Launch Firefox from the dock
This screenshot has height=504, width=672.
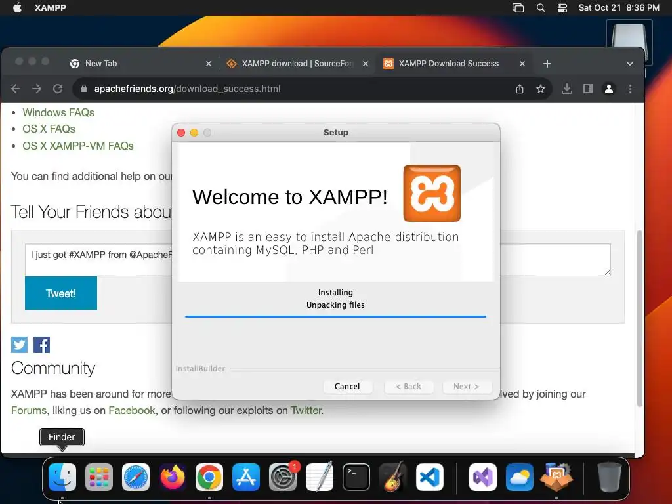click(x=173, y=477)
